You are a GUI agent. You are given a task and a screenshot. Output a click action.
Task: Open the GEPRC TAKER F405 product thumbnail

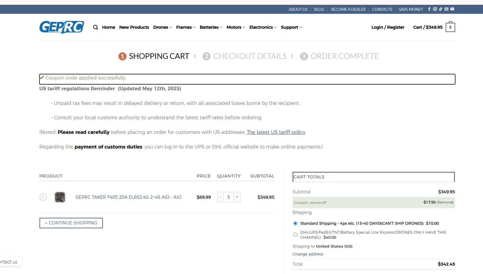point(60,197)
